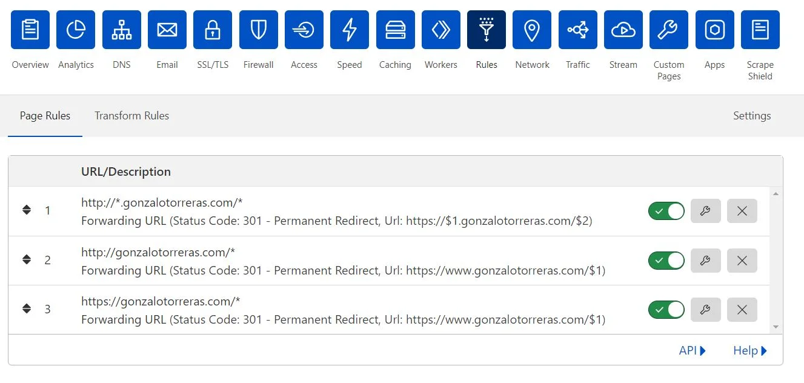Image resolution: width=804 pixels, height=383 pixels.
Task: Open the Caching drive icon
Action: click(x=396, y=30)
